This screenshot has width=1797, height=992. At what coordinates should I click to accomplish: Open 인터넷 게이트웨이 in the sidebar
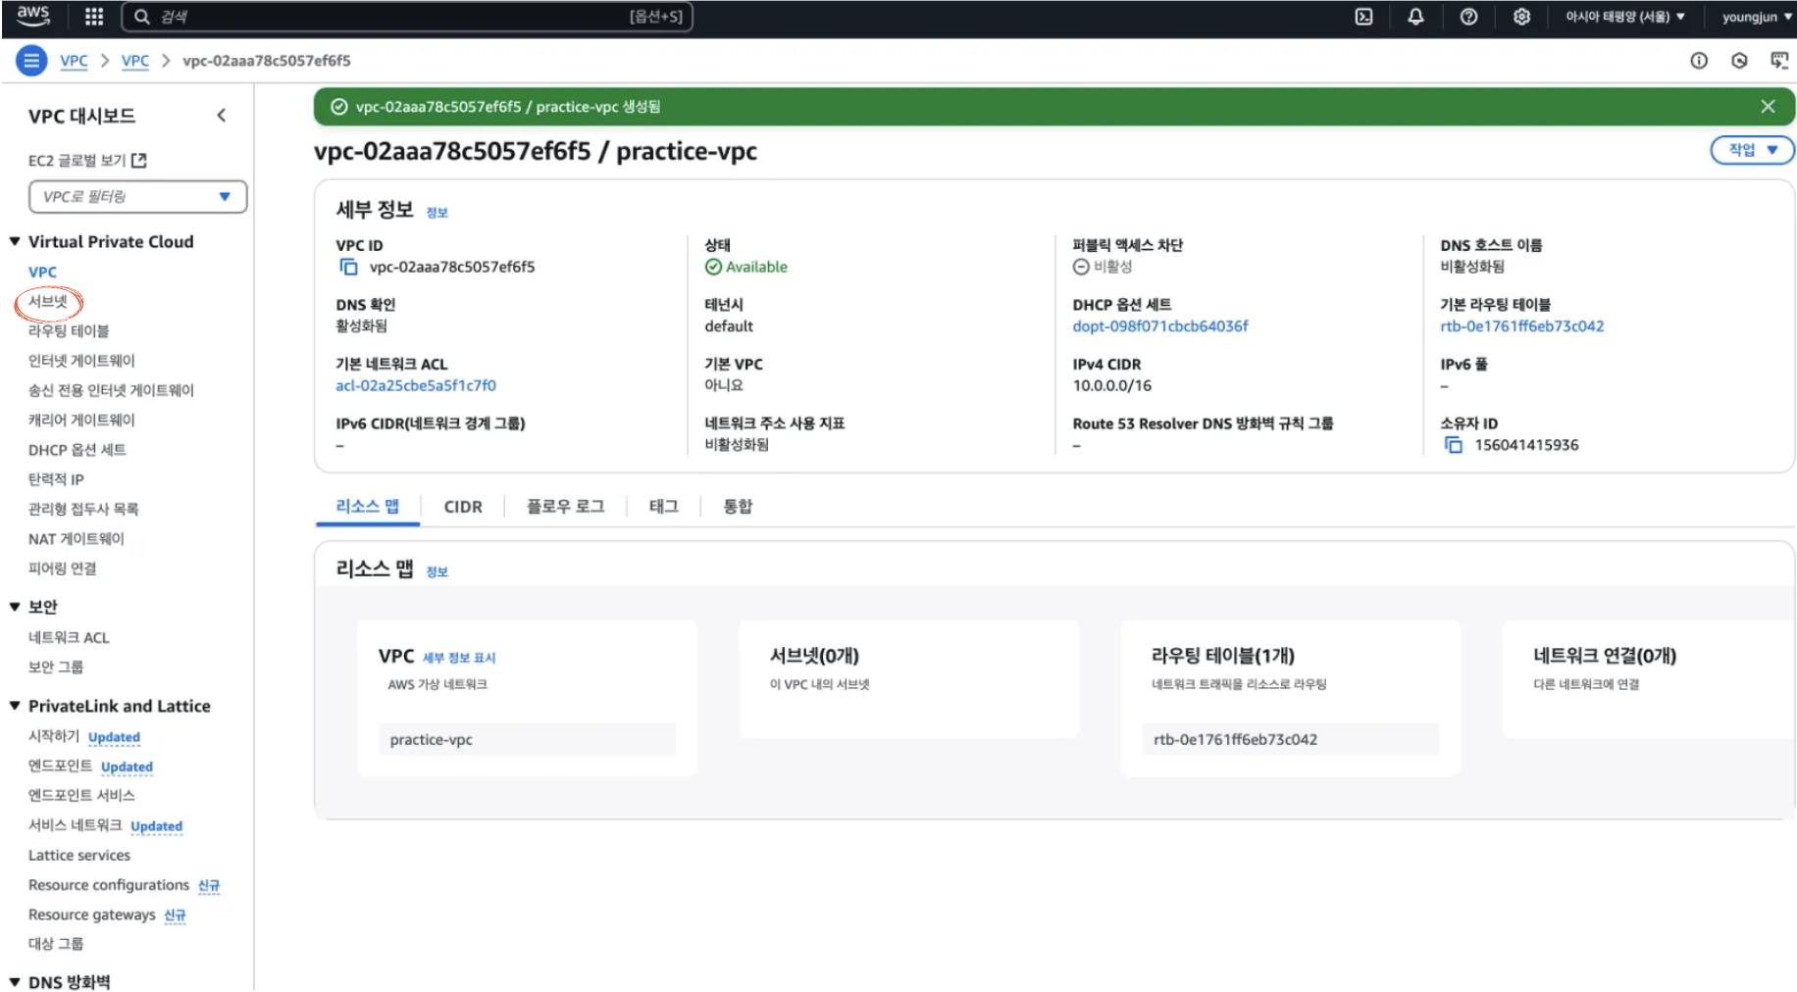81,361
